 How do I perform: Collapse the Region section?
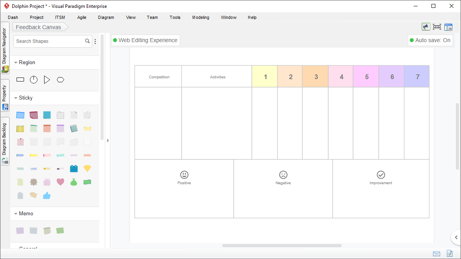click(x=16, y=62)
